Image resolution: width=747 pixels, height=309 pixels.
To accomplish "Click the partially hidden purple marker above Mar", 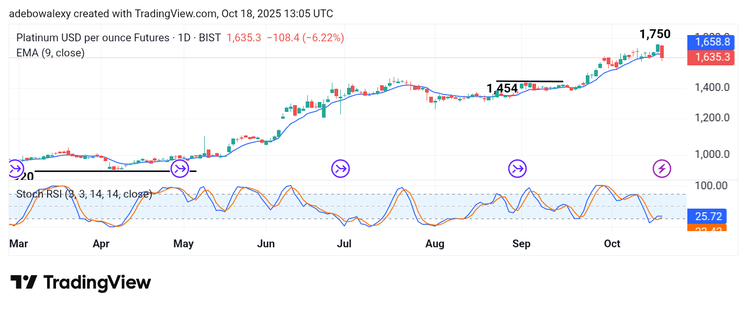I will tap(14, 169).
